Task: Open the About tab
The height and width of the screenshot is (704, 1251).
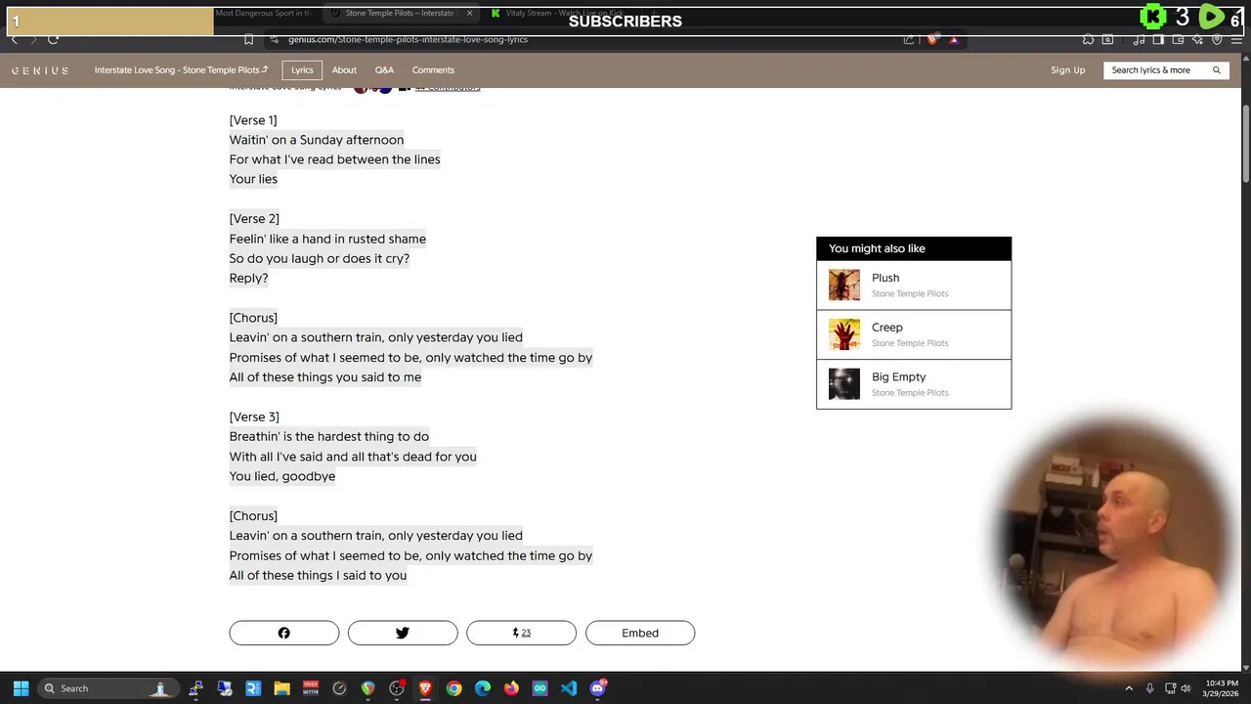Action: point(344,70)
